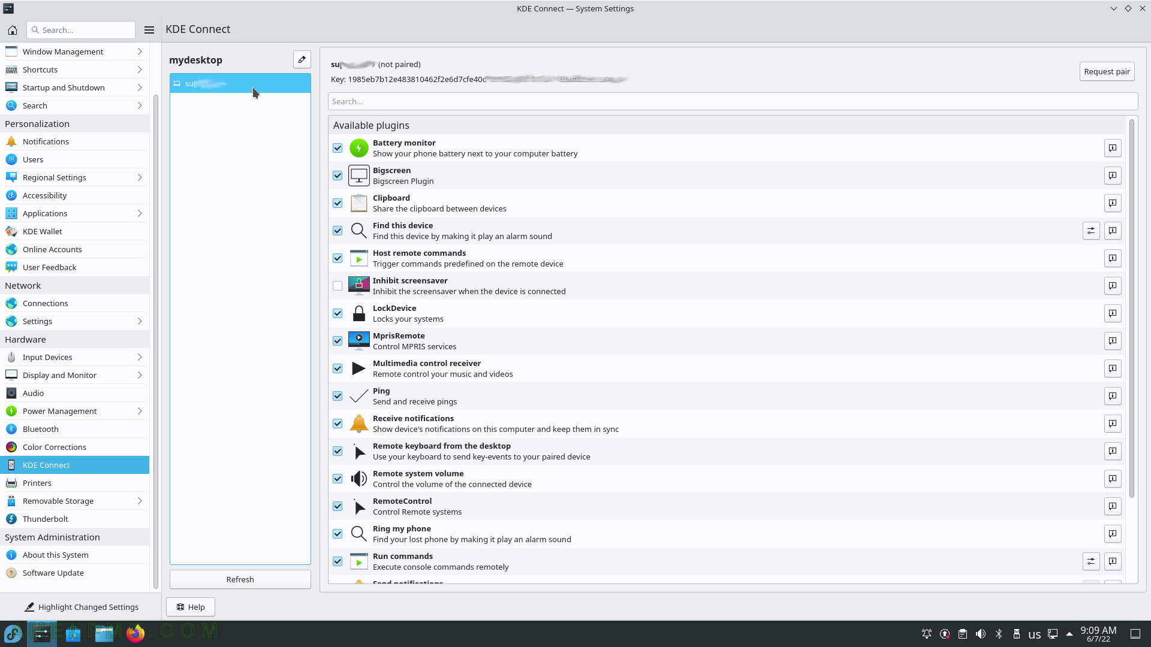This screenshot has height=647, width=1151.
Task: Show info for Ping plugin
Action: (x=1113, y=396)
